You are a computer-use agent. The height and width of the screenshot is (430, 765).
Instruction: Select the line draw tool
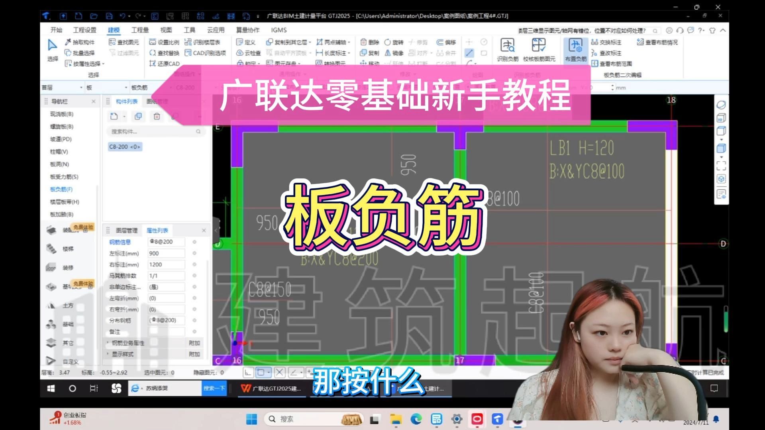tap(469, 53)
